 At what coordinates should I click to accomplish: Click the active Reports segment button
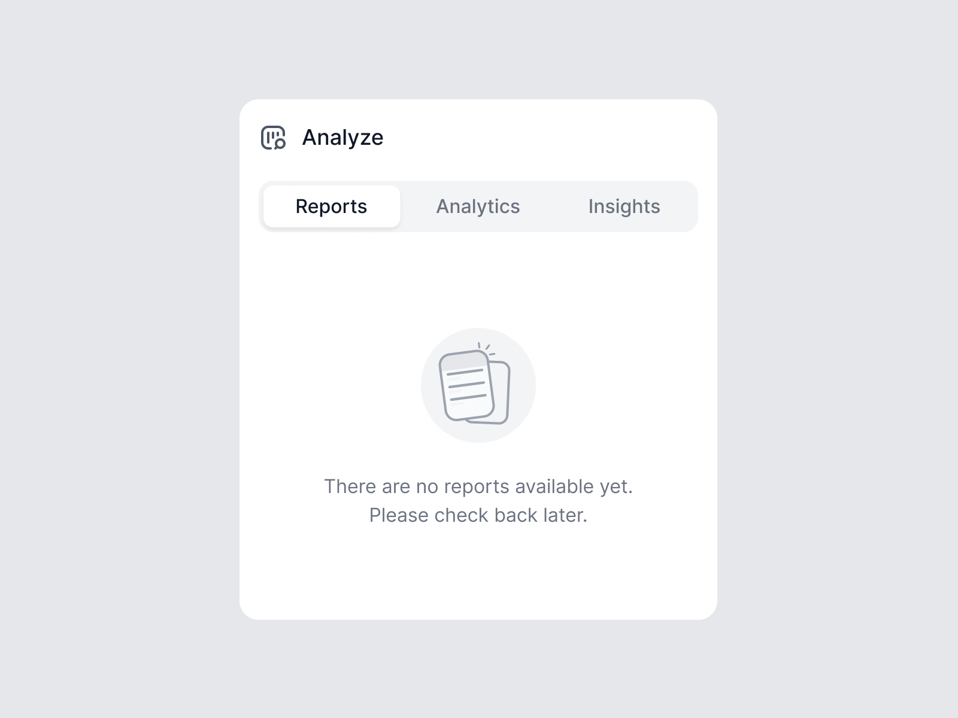[331, 206]
